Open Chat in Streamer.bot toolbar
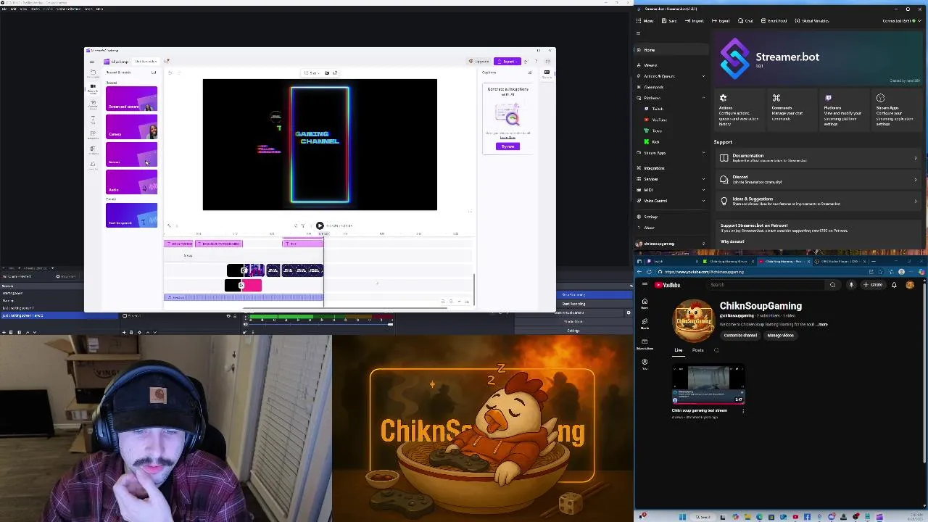 (746, 20)
